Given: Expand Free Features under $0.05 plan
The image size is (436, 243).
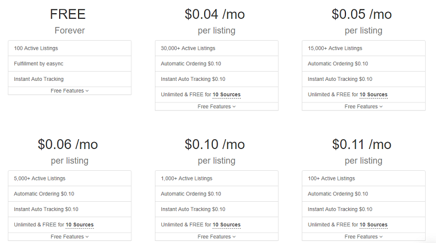Looking at the screenshot, I should click(363, 107).
